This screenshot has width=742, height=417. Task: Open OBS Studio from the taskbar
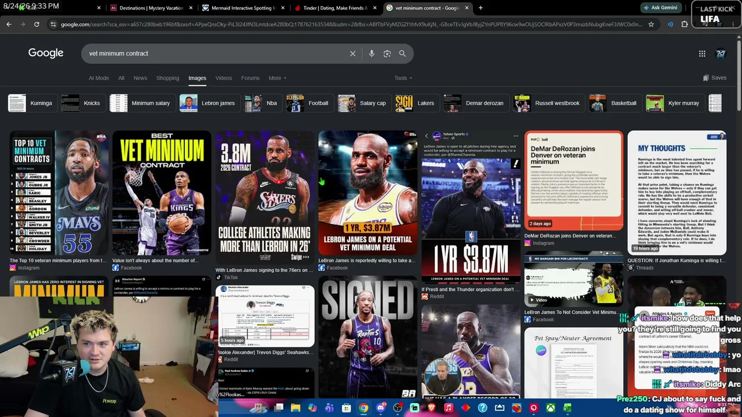[x=398, y=408]
